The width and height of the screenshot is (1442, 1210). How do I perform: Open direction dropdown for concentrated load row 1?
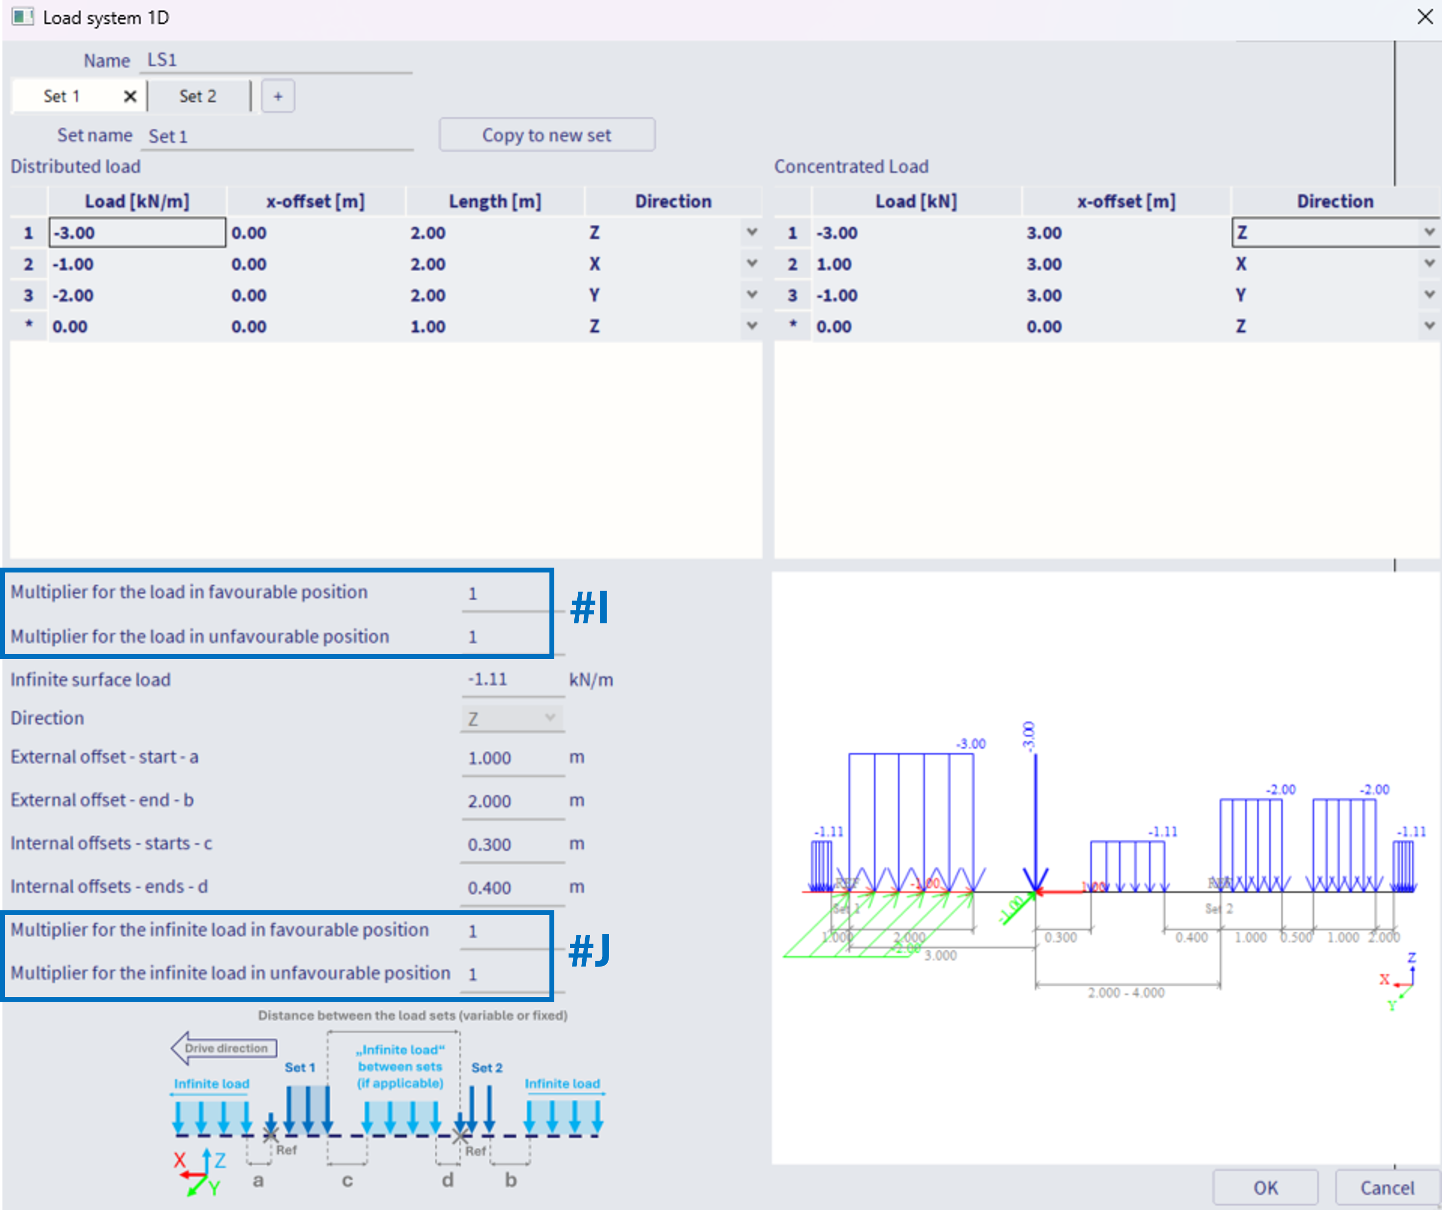point(1429,233)
